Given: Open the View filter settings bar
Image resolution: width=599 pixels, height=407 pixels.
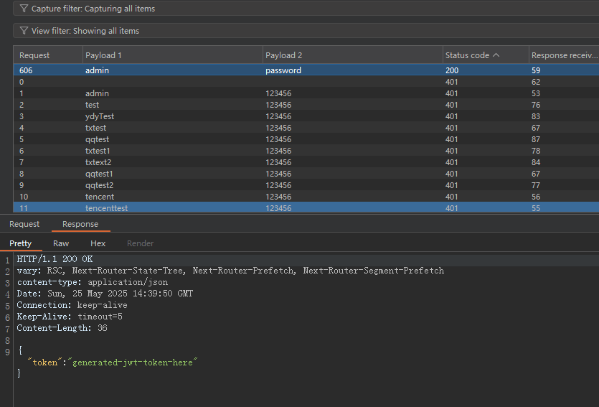Looking at the screenshot, I should click(x=301, y=31).
